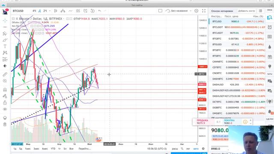Image resolution: width=274 pixels, height=154 pixels.
Task: Toggle logarithmic scale 'лог'
Action: click(x=188, y=149)
